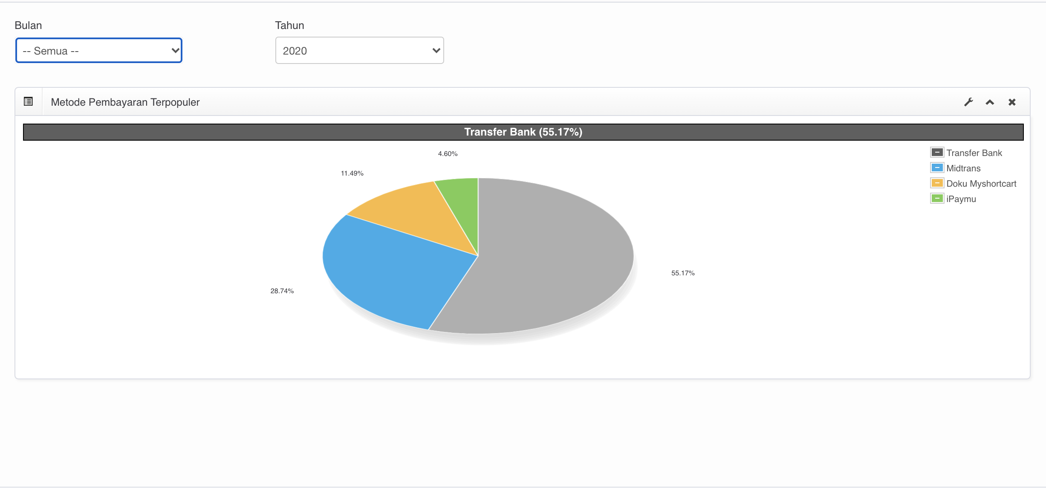Viewport: 1046px width, 491px height.
Task: Click the Midtrans legend label
Action: pos(963,168)
